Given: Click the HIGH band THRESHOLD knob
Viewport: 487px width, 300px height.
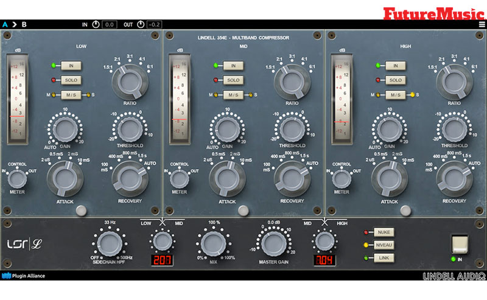Looking at the screenshot, I should tap(454, 130).
